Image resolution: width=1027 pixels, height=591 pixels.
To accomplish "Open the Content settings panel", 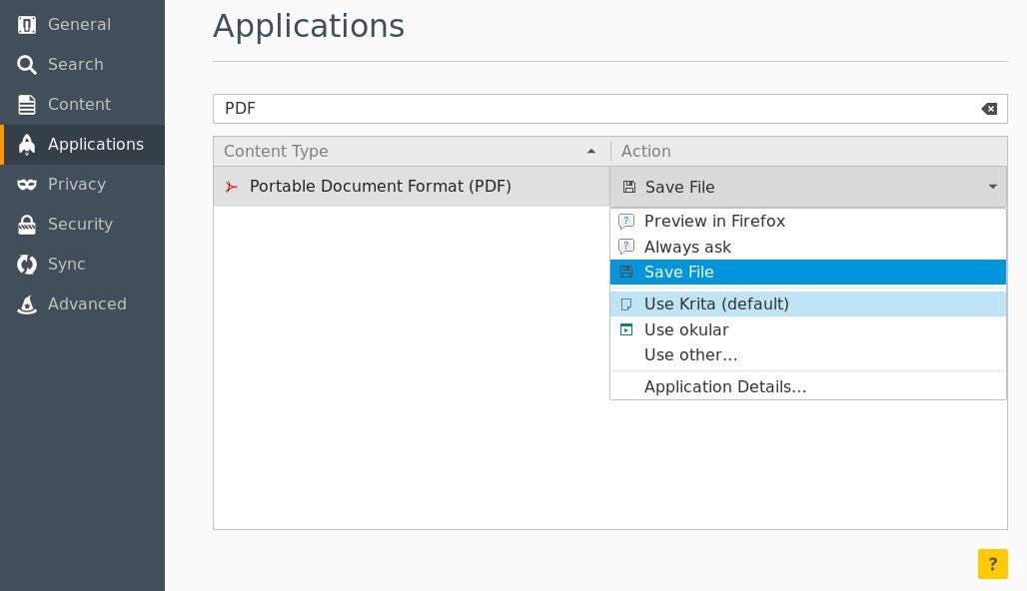I will click(27, 104).
